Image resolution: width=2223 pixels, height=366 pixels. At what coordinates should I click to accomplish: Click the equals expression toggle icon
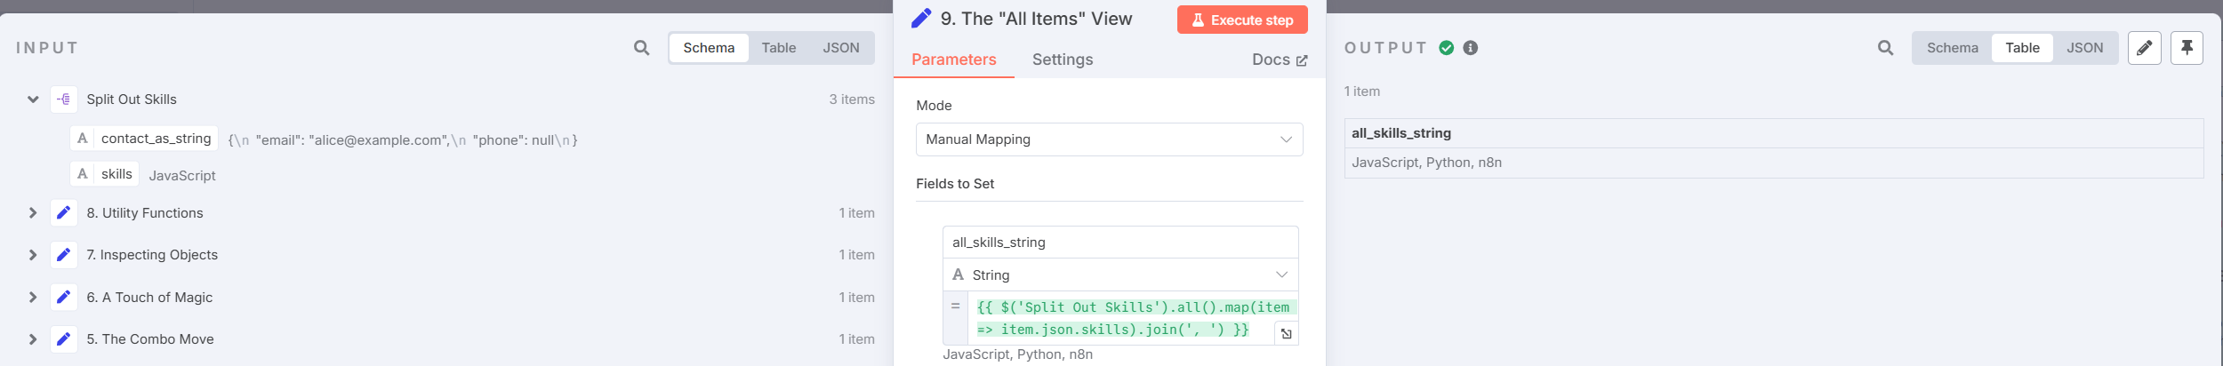(956, 306)
